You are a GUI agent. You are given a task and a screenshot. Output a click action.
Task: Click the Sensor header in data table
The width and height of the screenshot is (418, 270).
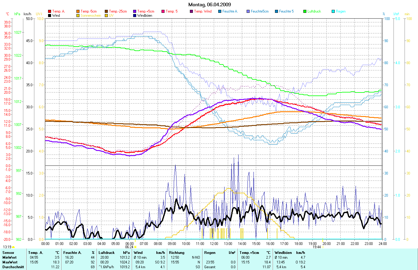coord(8,253)
